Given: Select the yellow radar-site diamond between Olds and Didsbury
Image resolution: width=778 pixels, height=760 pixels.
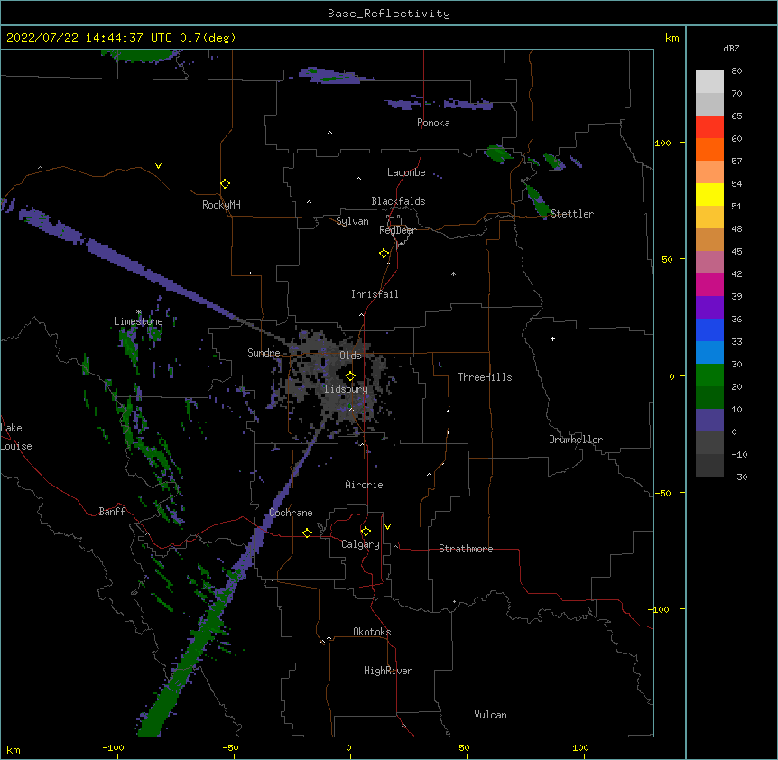Looking at the screenshot, I should [350, 376].
